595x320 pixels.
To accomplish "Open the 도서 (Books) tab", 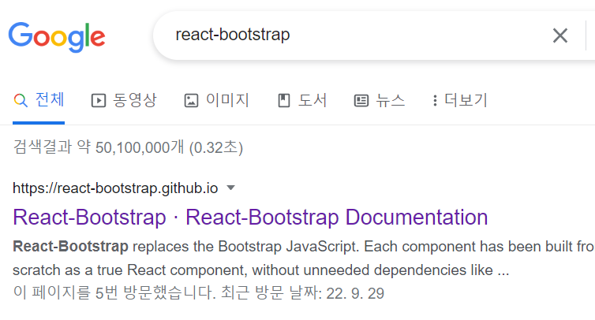I will pos(302,100).
